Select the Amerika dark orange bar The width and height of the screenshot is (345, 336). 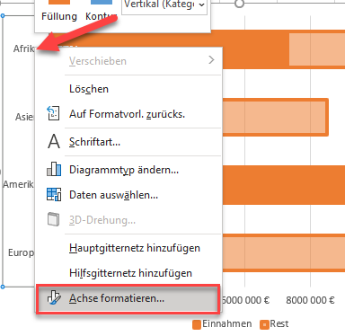pyautogui.click(x=284, y=185)
